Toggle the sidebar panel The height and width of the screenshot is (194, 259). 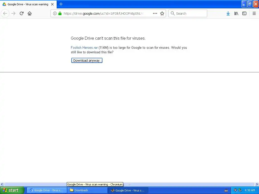pos(244,13)
